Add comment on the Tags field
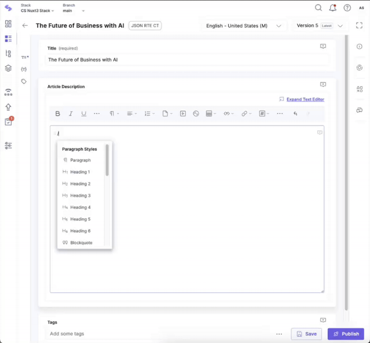 pyautogui.click(x=323, y=320)
